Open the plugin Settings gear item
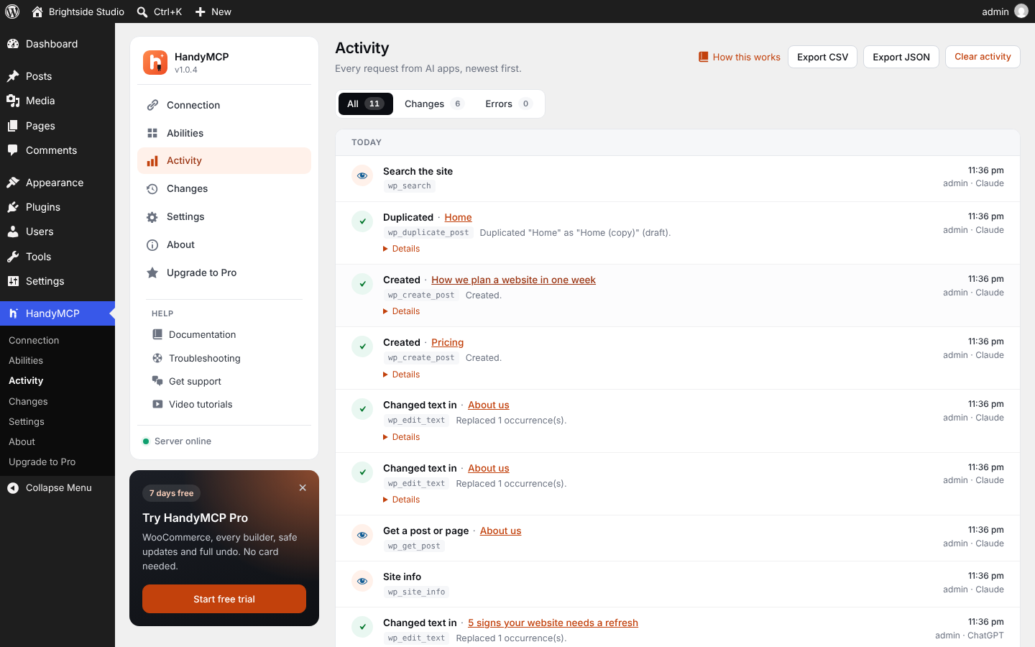 (224, 216)
